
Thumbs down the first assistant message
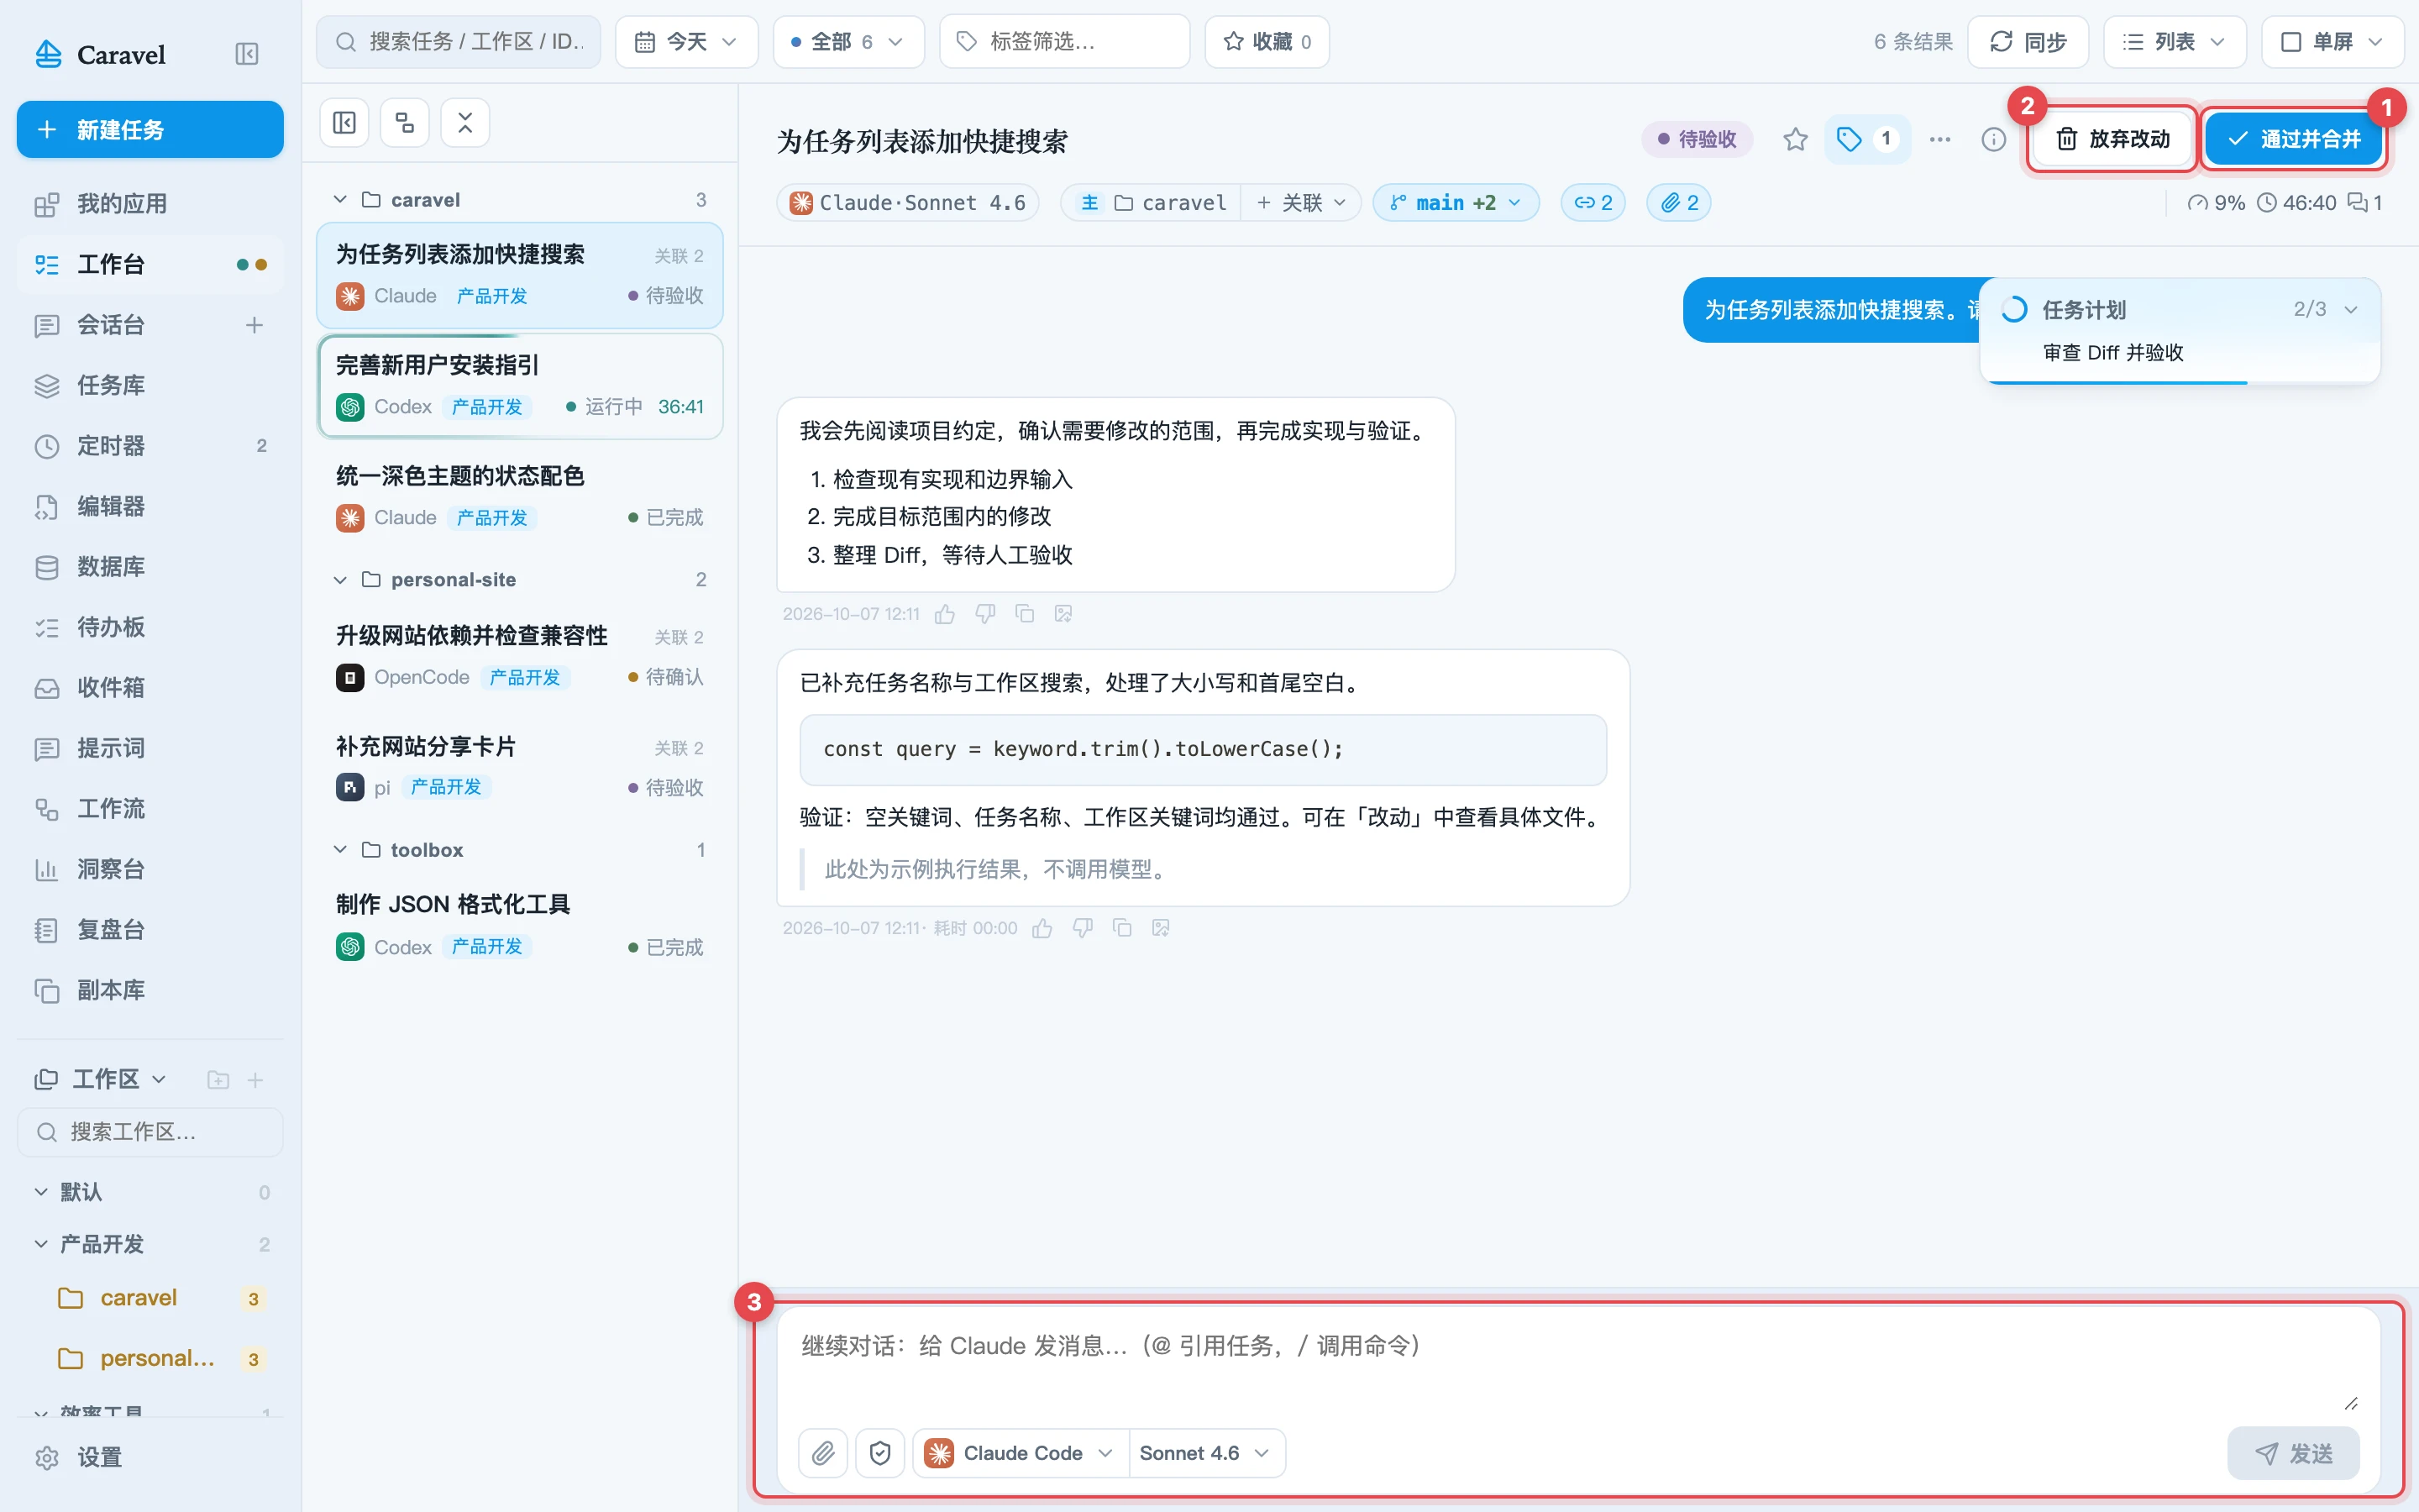(984, 614)
